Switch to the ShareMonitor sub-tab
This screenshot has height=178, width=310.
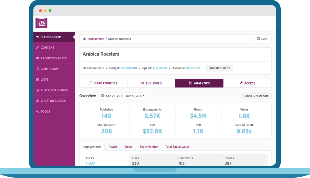click(149, 147)
